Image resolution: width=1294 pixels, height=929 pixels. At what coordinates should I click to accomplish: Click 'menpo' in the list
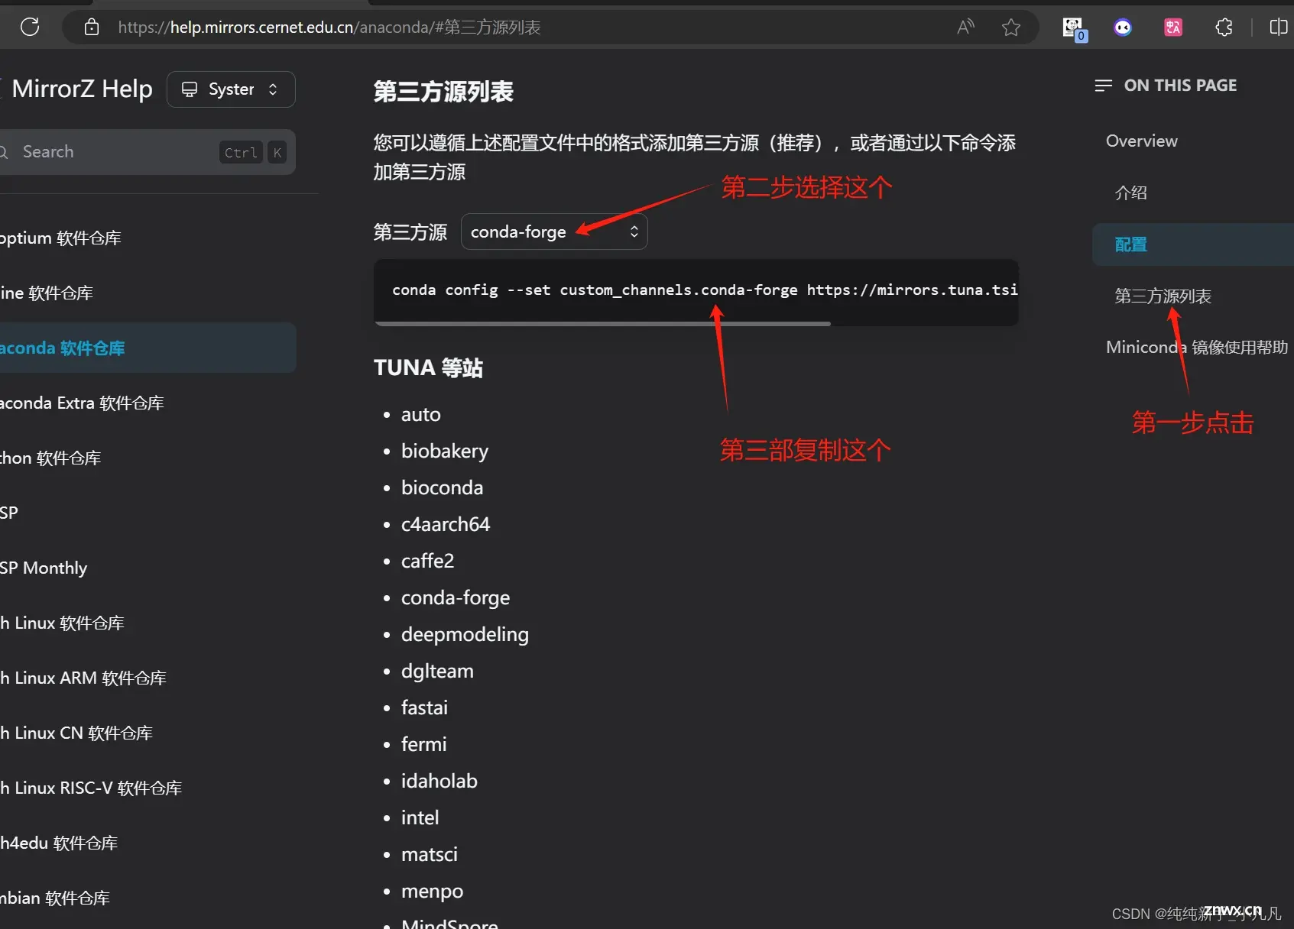(x=432, y=892)
